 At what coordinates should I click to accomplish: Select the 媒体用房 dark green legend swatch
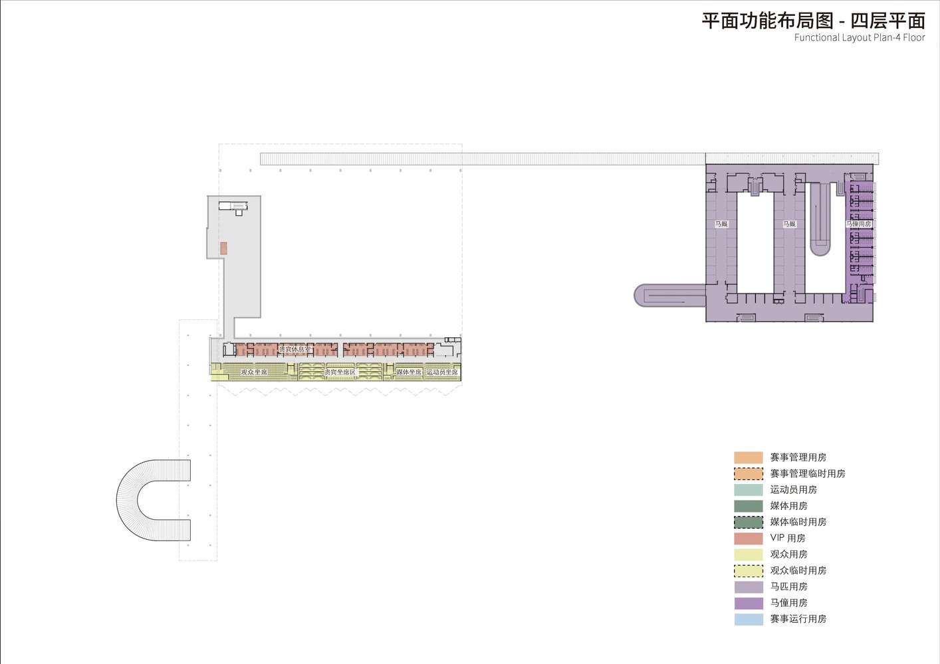pos(749,506)
